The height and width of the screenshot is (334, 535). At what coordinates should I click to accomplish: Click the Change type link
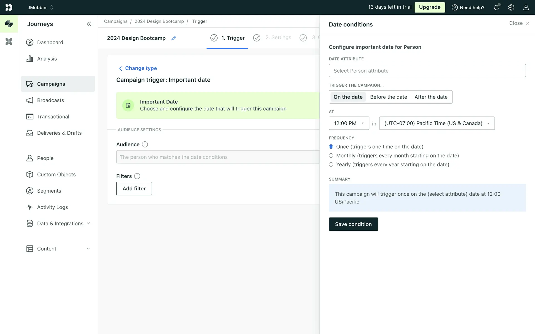point(141,68)
